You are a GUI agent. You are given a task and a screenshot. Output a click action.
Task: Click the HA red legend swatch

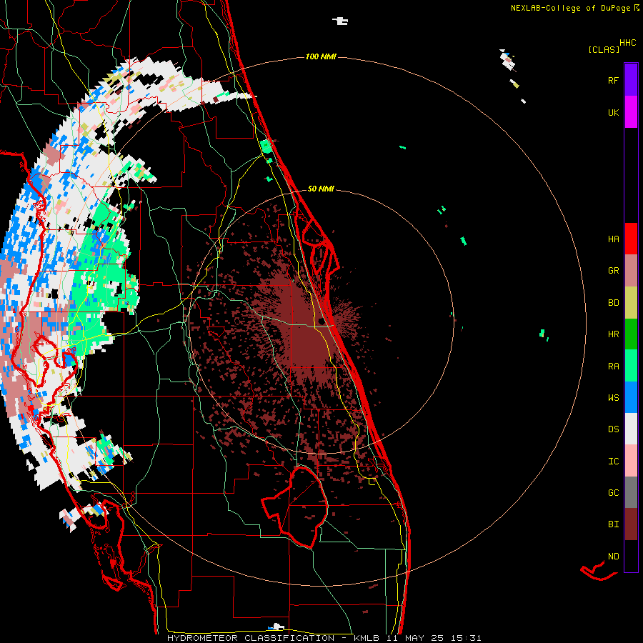click(x=631, y=239)
